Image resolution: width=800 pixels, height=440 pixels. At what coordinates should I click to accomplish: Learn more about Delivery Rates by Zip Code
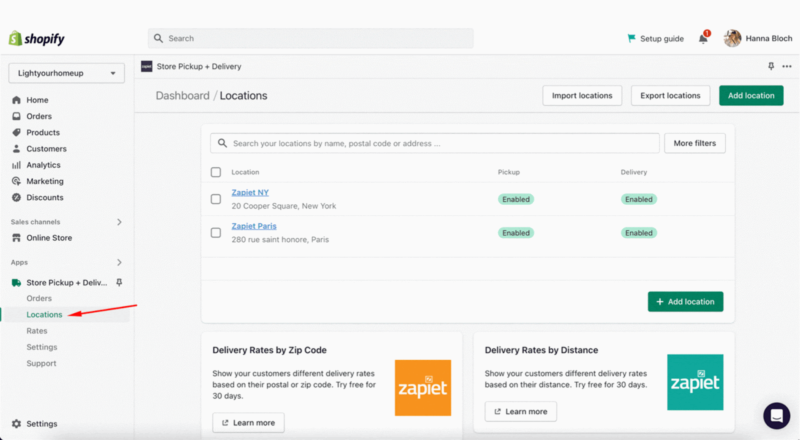(x=248, y=423)
